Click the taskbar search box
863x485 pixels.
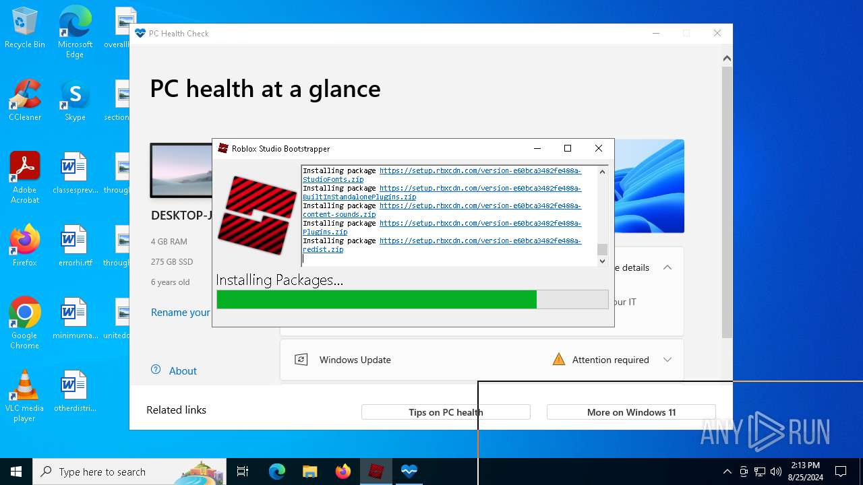coord(129,472)
